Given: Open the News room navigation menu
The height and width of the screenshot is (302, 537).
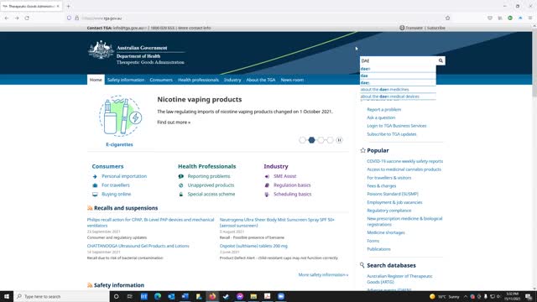Looking at the screenshot, I should coord(292,80).
